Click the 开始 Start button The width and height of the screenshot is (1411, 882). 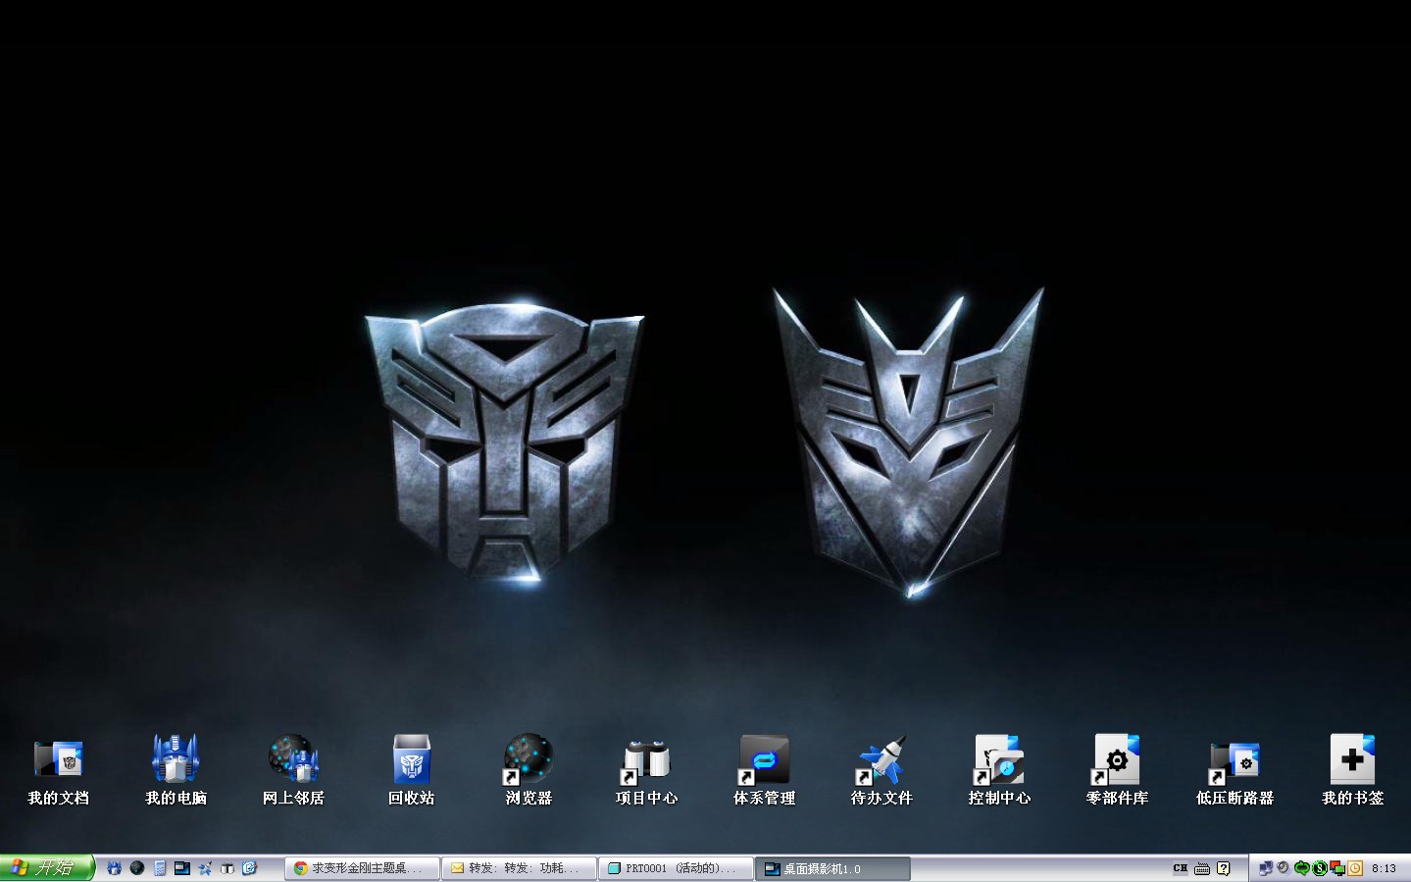[x=45, y=868]
